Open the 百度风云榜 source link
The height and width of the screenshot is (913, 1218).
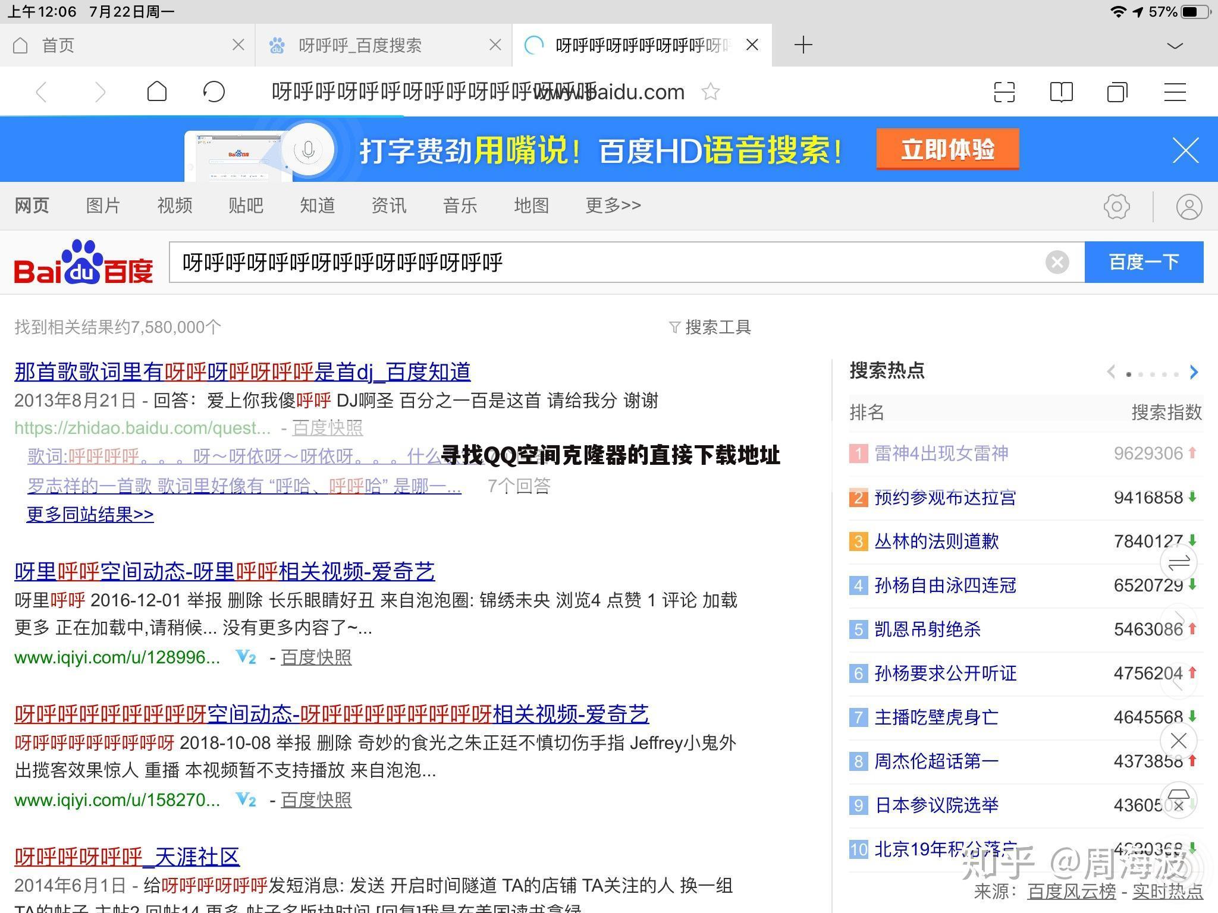pyautogui.click(x=1072, y=891)
